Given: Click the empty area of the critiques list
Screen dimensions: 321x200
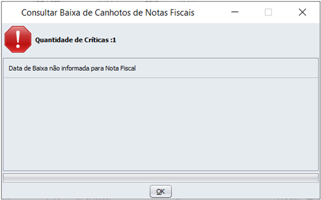Looking at the screenshot, I should pos(160,124).
